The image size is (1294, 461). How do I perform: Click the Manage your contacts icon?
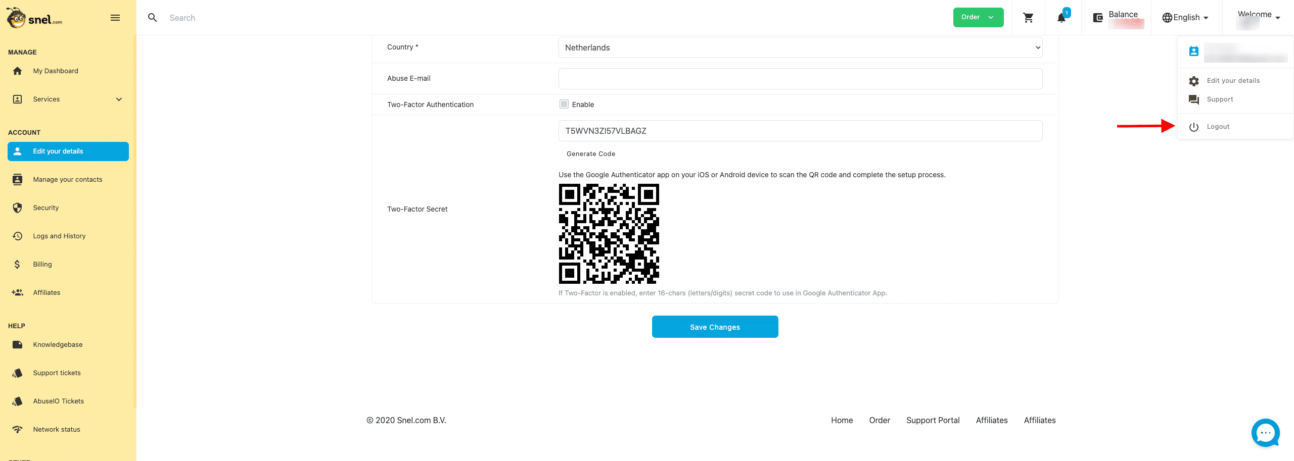pos(18,180)
